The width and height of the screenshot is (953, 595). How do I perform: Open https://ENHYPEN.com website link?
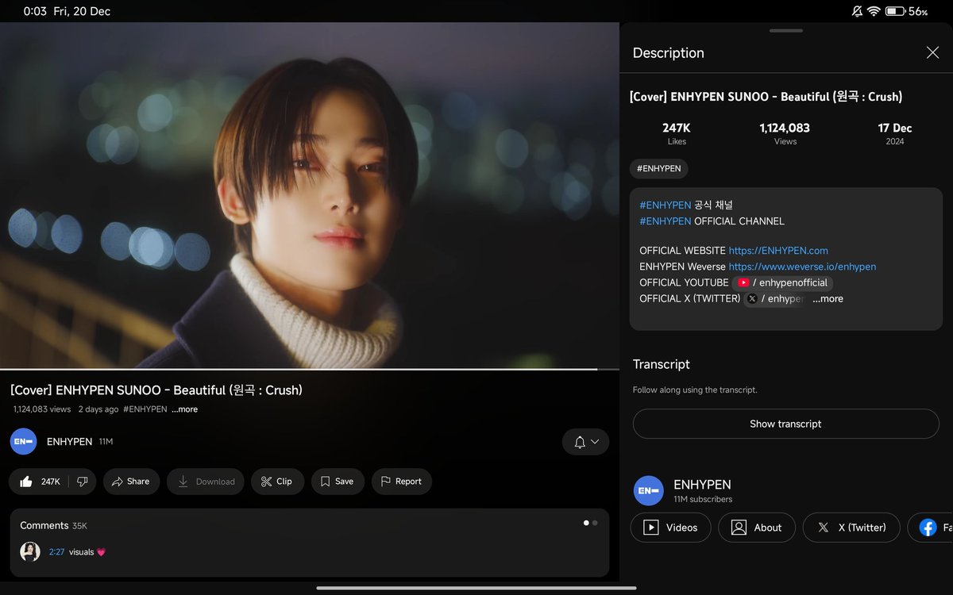(778, 251)
